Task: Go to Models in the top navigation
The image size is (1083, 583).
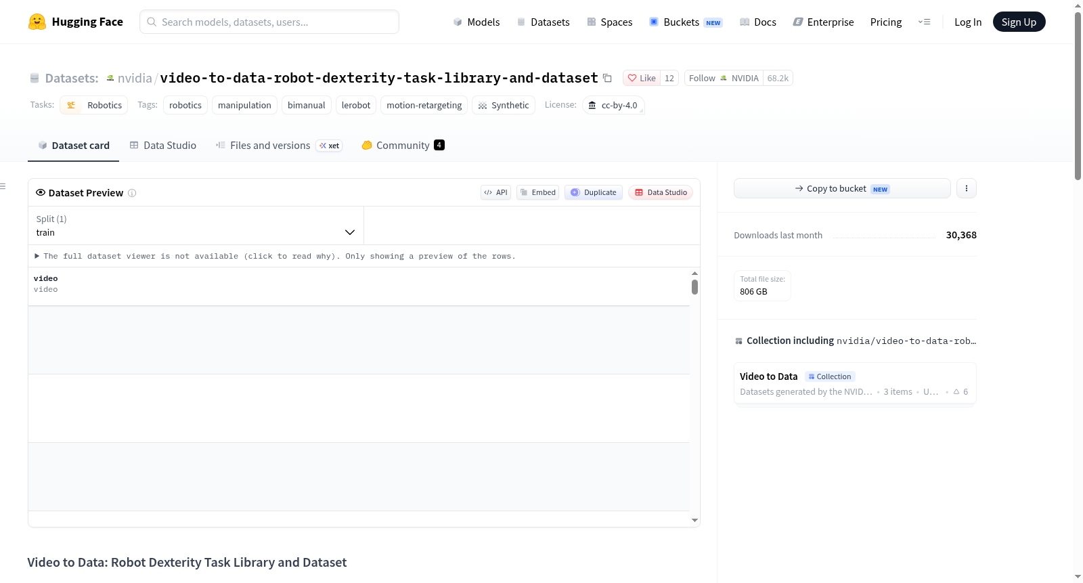Action: [x=477, y=22]
